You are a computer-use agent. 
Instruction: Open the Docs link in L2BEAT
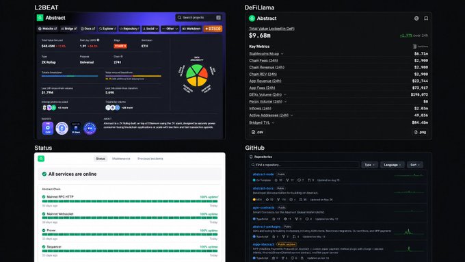pos(88,29)
